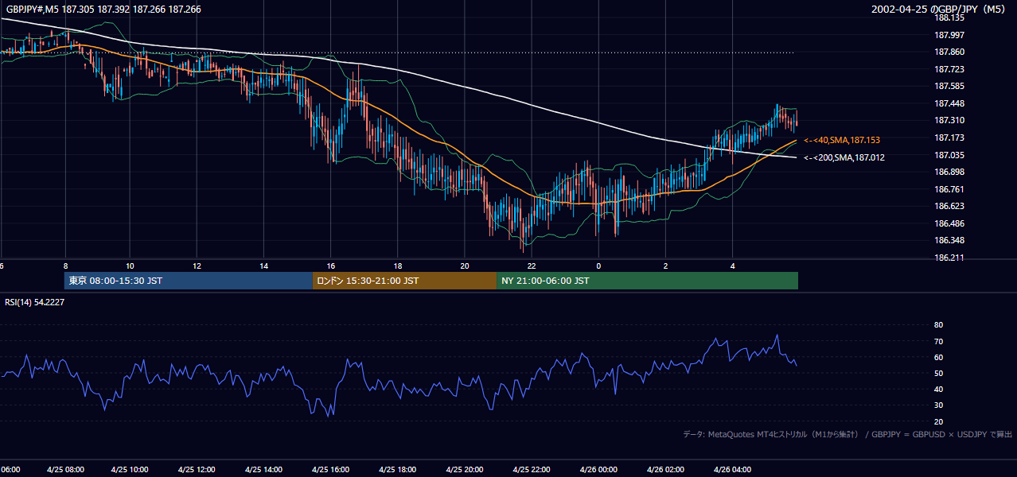Click the 40 SMA 187.153 label
The image size is (1017, 477).
point(842,140)
